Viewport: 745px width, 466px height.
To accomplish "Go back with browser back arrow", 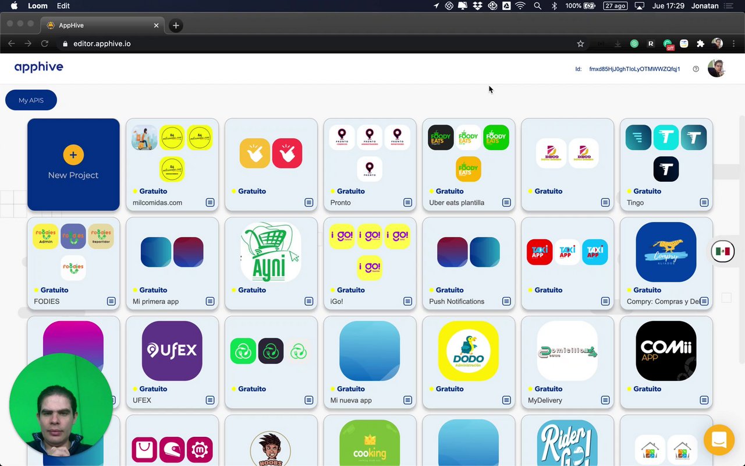I will [x=11, y=44].
